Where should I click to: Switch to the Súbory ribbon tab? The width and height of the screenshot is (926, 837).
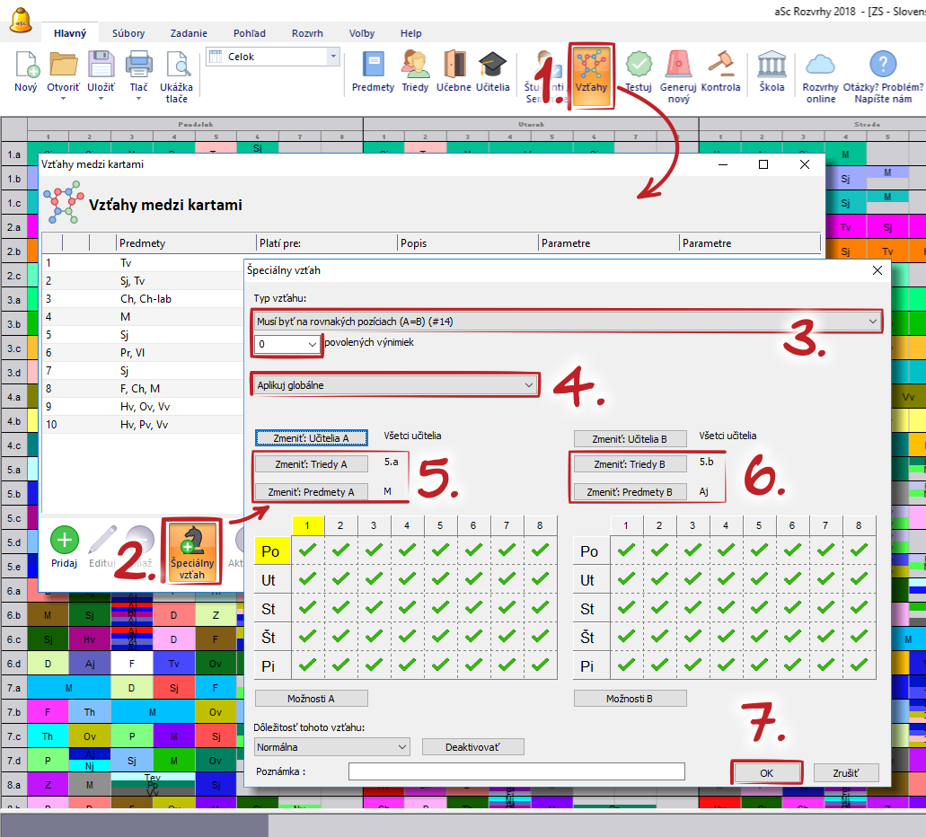[x=128, y=33]
